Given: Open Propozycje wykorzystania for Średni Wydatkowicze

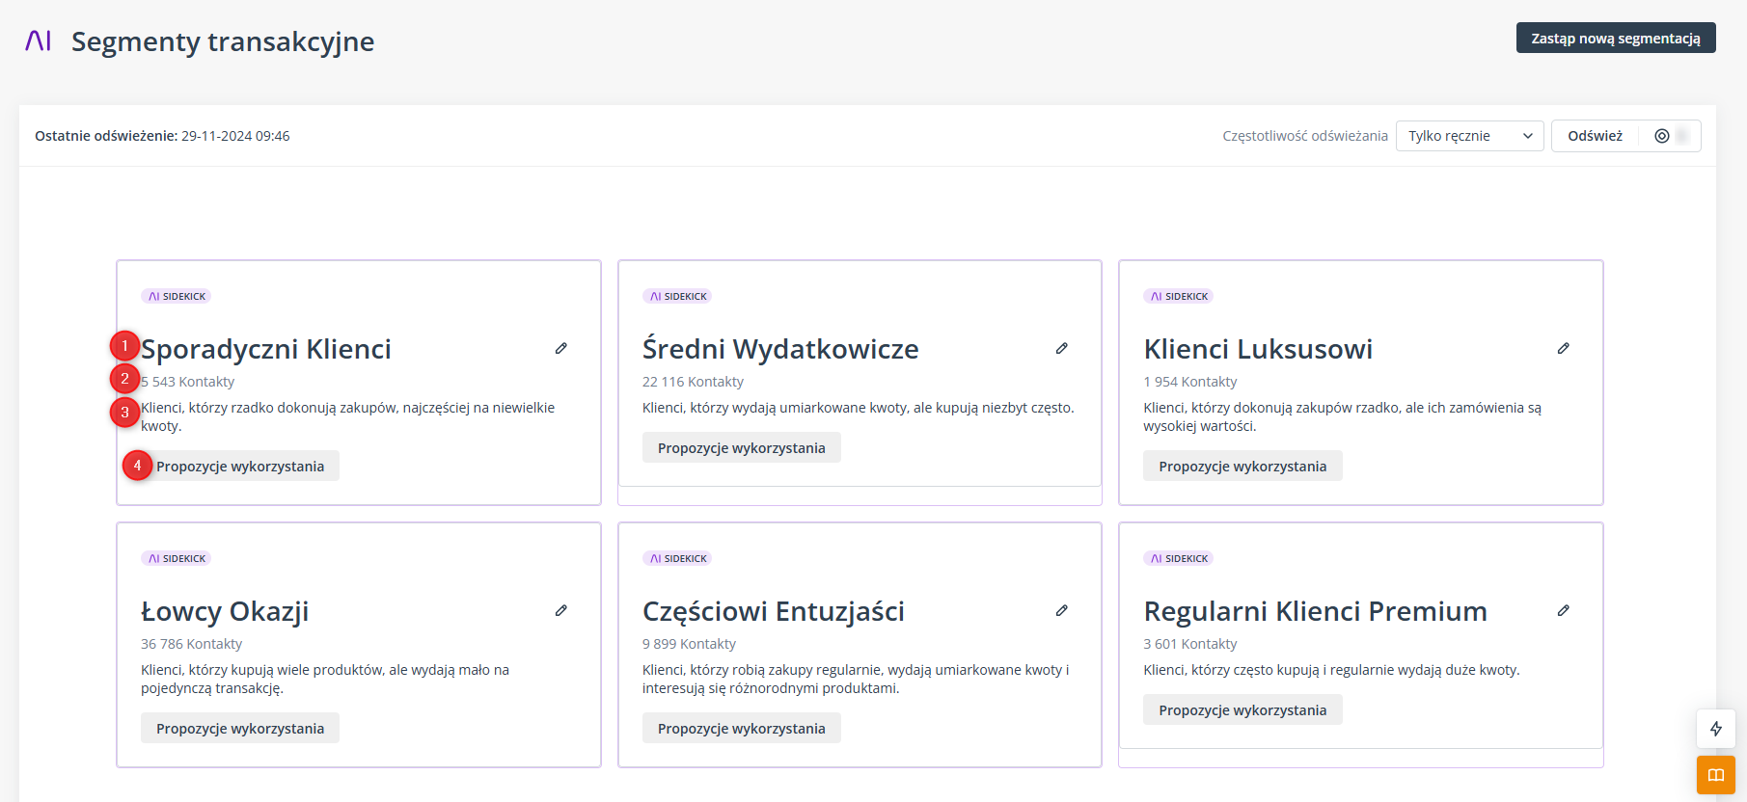Looking at the screenshot, I should pos(742,448).
